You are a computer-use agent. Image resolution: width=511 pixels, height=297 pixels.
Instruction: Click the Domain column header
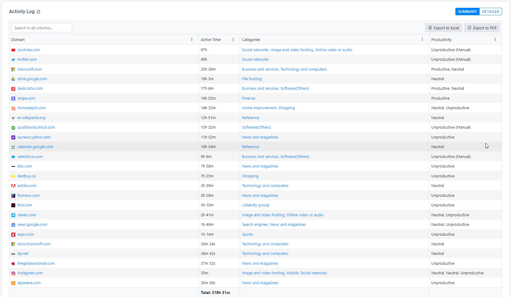point(104,39)
